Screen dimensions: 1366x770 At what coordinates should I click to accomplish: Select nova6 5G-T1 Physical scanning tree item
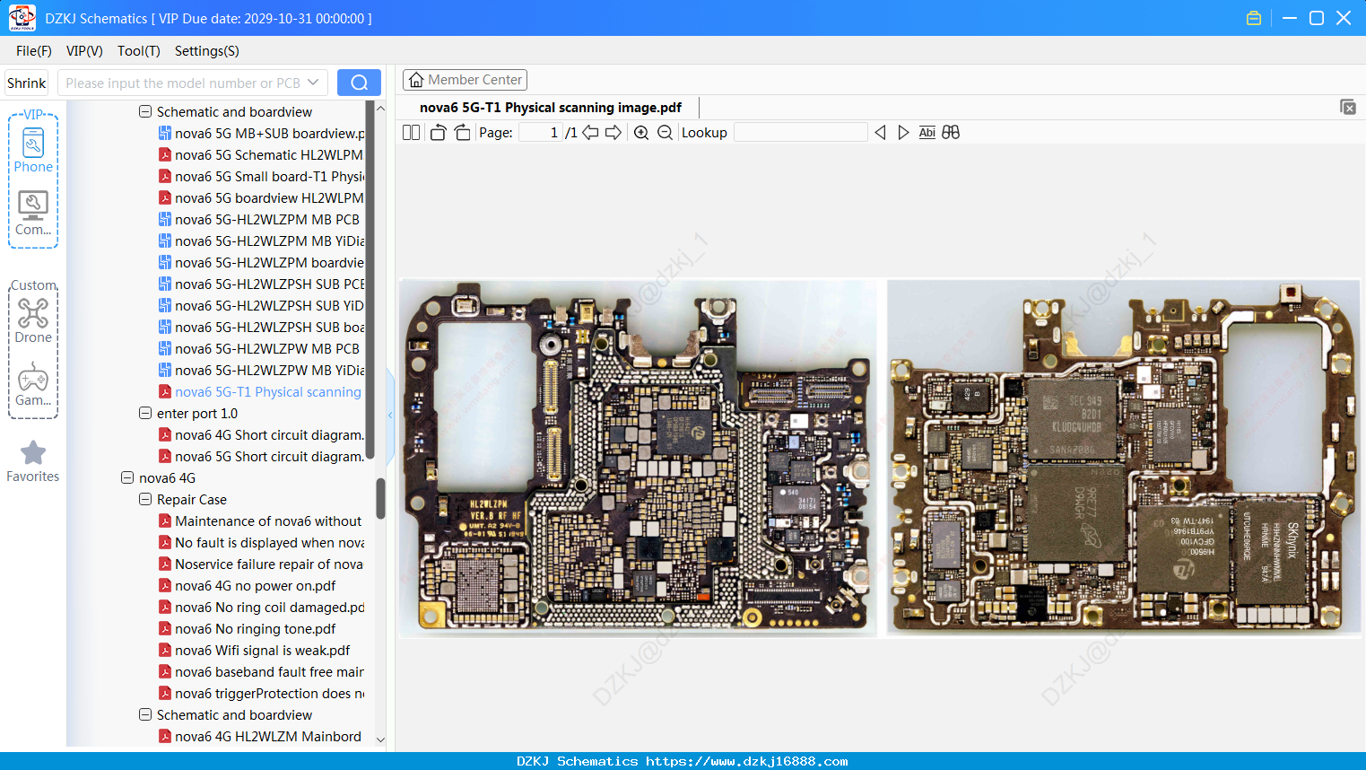click(x=260, y=392)
